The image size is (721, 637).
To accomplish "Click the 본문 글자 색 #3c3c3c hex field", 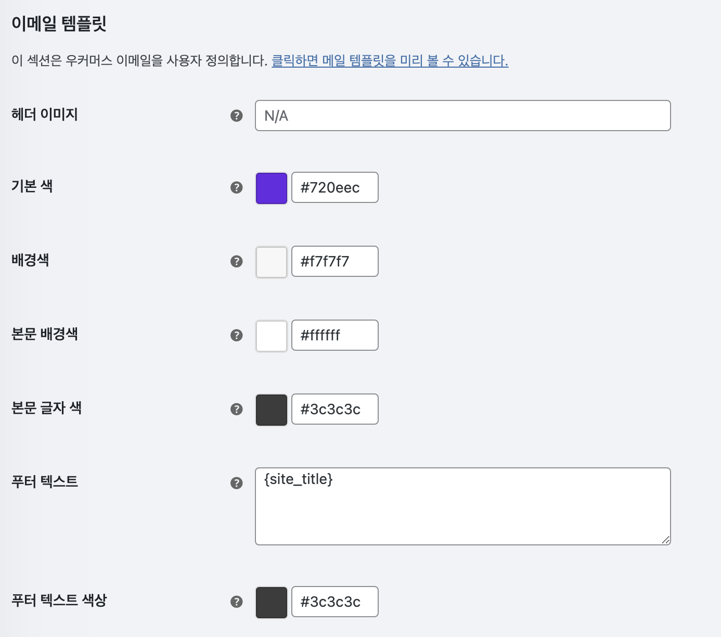I will pos(335,409).
